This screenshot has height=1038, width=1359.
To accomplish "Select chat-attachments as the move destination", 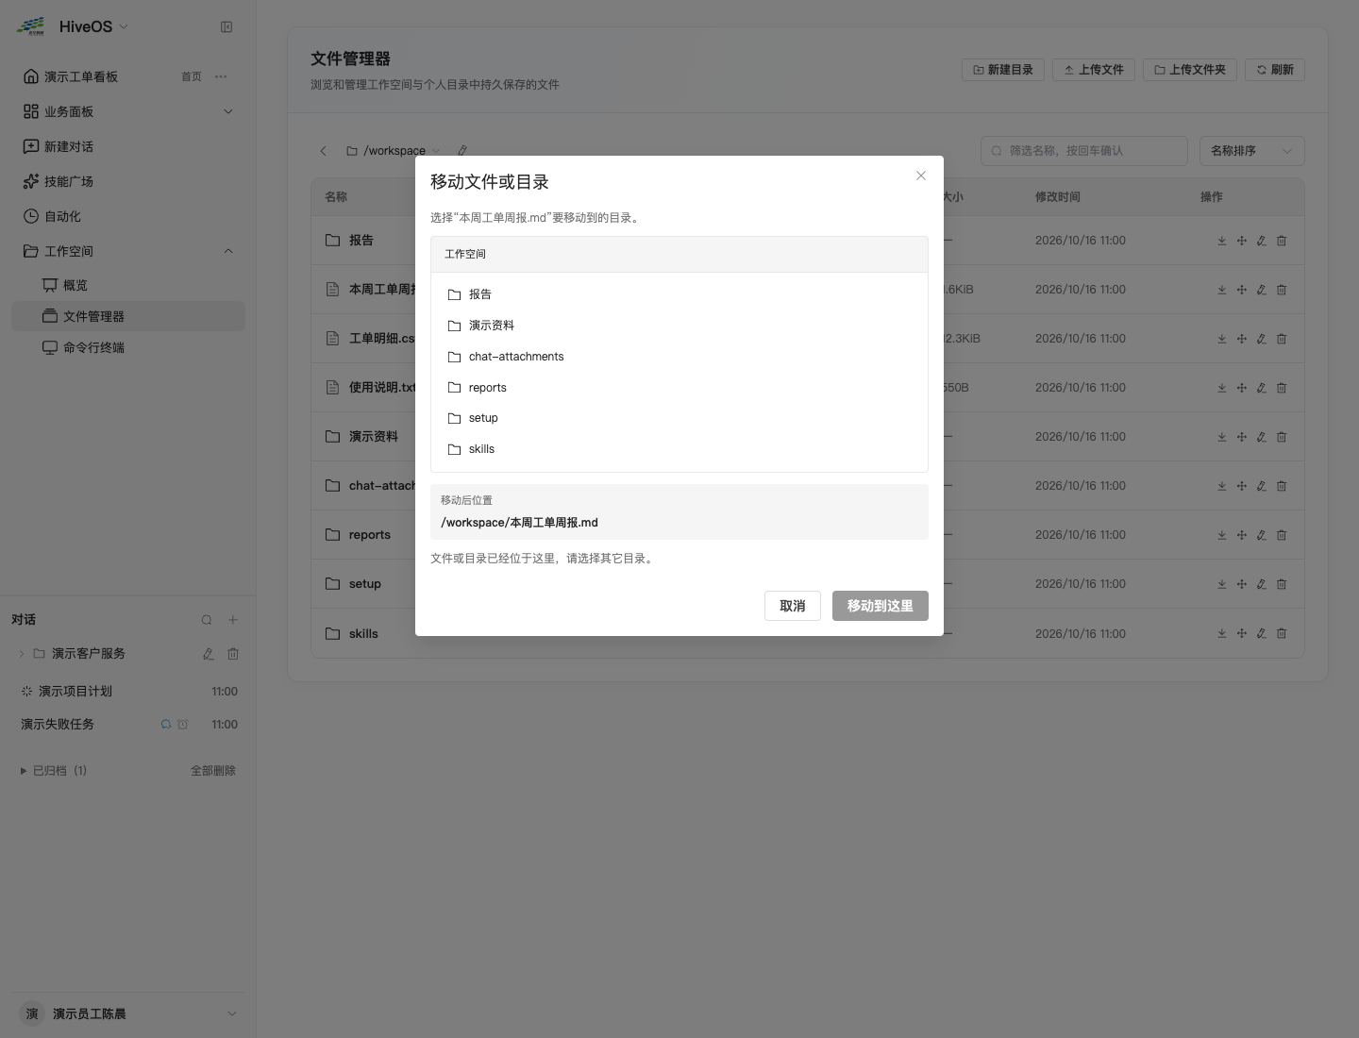I will (679, 357).
